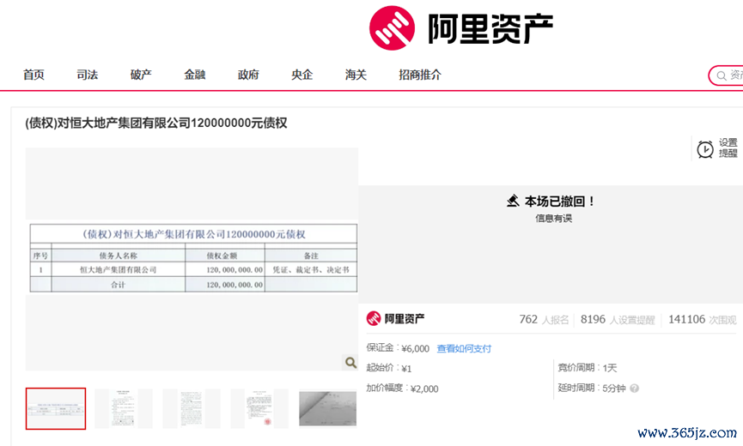This screenshot has width=743, height=446.
Task: Click the 阿里资产 logo at top
Action: click(x=461, y=28)
